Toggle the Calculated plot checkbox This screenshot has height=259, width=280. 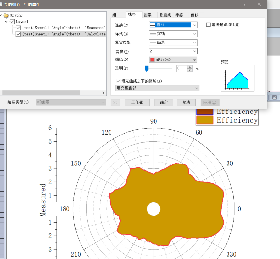coord(18,34)
